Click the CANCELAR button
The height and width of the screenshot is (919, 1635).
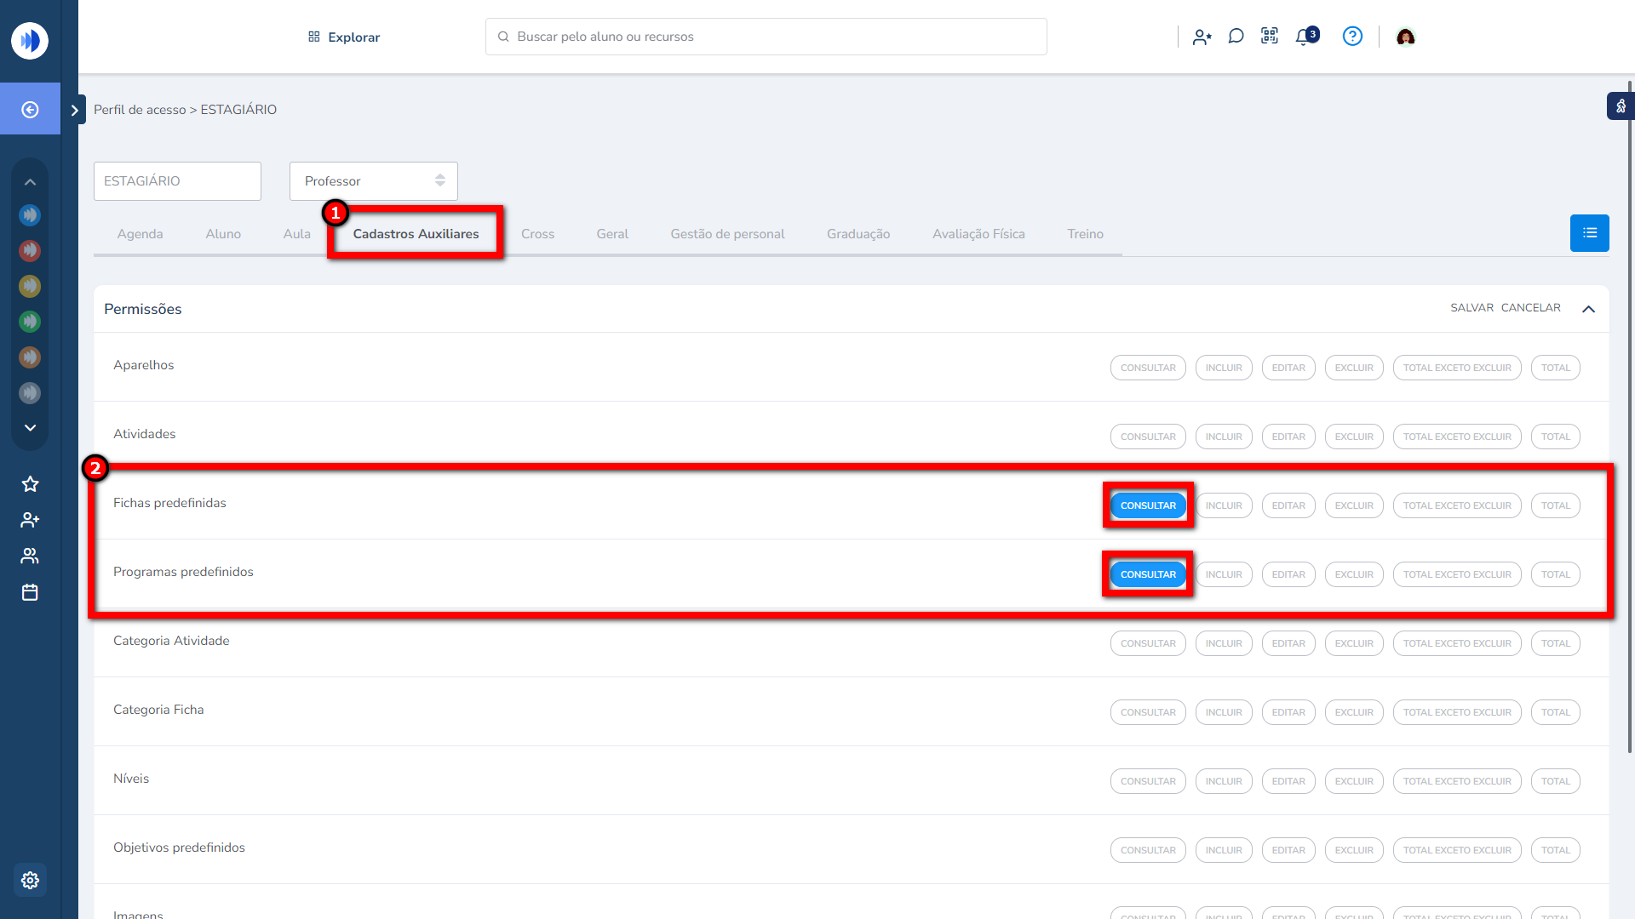click(1530, 308)
